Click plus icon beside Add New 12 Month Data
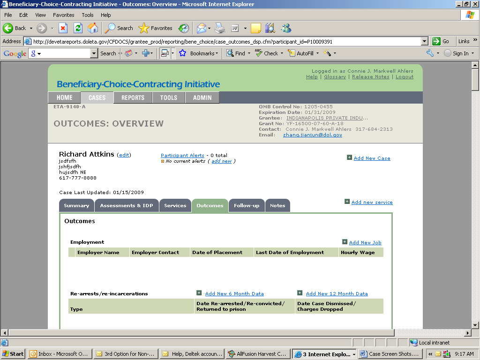The width and height of the screenshot is (480, 360). click(300, 293)
